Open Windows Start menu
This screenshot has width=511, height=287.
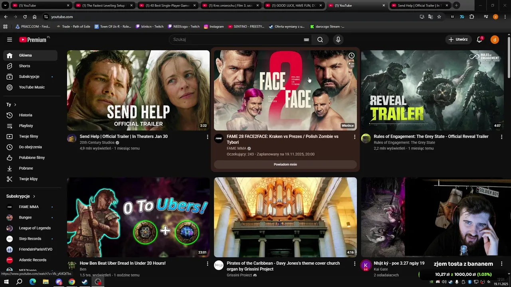(x=6, y=282)
